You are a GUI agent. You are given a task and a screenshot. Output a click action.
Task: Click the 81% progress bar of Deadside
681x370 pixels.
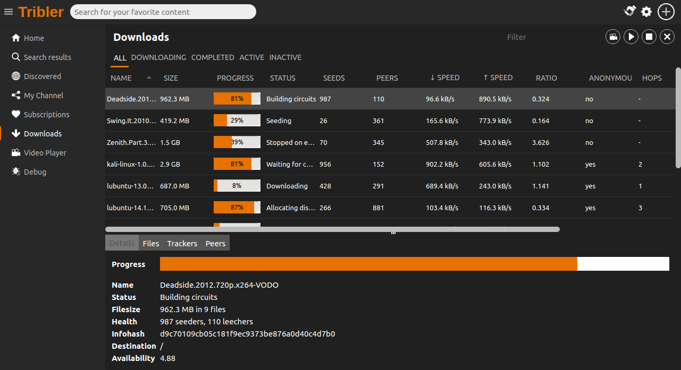coord(237,99)
